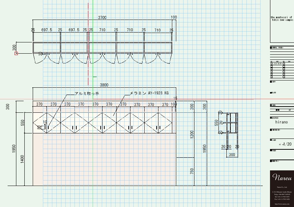Select the hirano drafter name in title block
Viewport: 294px width, 207px height.
coord(281,122)
